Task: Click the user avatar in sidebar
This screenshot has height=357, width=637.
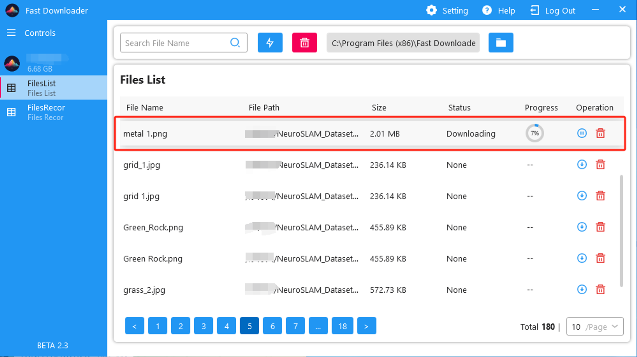Action: click(x=12, y=64)
